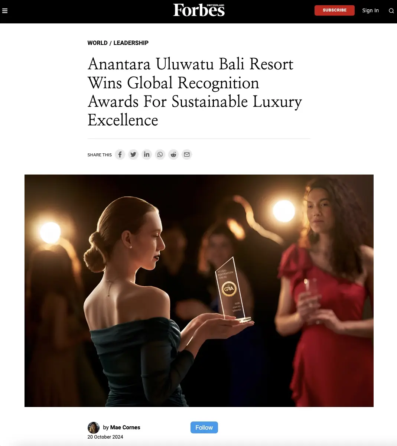Share article by email icon
The image size is (397, 446).
(x=187, y=154)
